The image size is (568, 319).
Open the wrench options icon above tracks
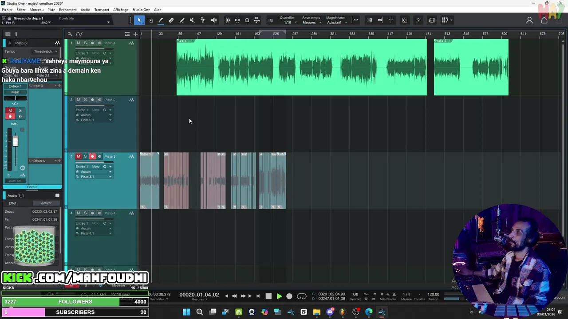click(x=70, y=34)
